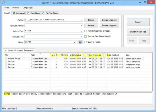Click Browse button for Path(s)
This screenshot has height=112, width=156.
(x=91, y=20)
